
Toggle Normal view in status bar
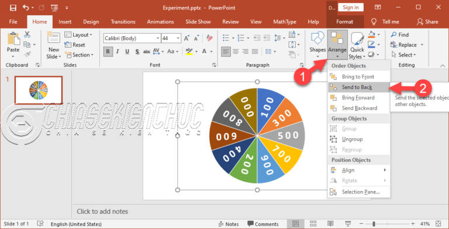[295, 224]
